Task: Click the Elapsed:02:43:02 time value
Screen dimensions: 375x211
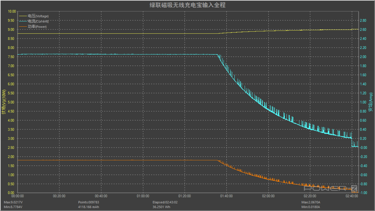Action: click(x=165, y=202)
